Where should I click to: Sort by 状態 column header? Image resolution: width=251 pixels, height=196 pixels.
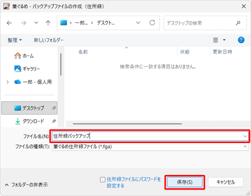click(x=185, y=52)
